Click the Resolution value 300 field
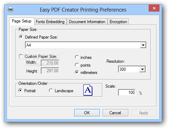The height and width of the screenshot is (129, 169). (x=129, y=69)
